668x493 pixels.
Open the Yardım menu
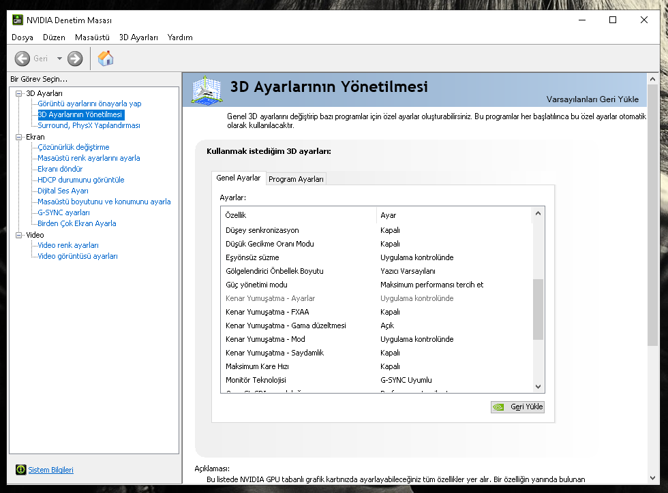(x=180, y=37)
